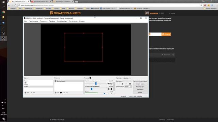Viewport: 218px width, 122px height.
Task: Click the Chrome address bar
Action: (x=110, y=5)
